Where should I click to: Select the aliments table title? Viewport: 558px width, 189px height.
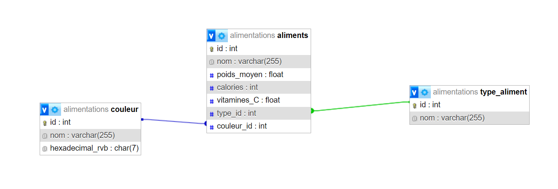coord(292,36)
